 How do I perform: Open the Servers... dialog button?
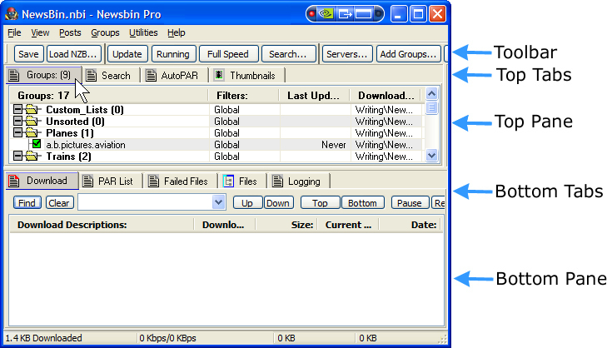(347, 54)
